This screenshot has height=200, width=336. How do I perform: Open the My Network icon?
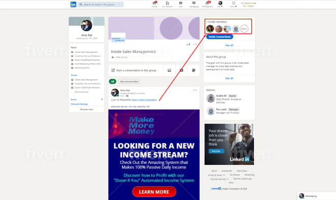[x=167, y=4]
